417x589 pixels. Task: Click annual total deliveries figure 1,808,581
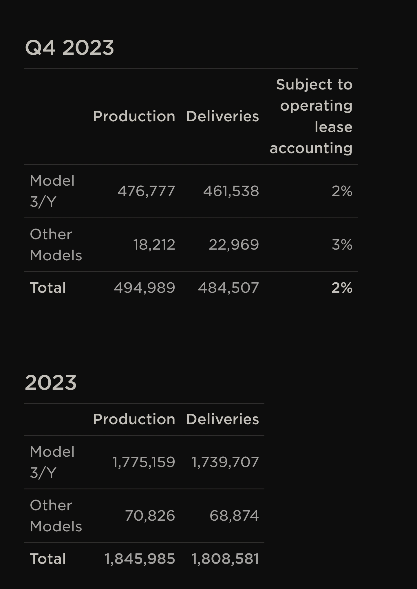tap(225, 559)
